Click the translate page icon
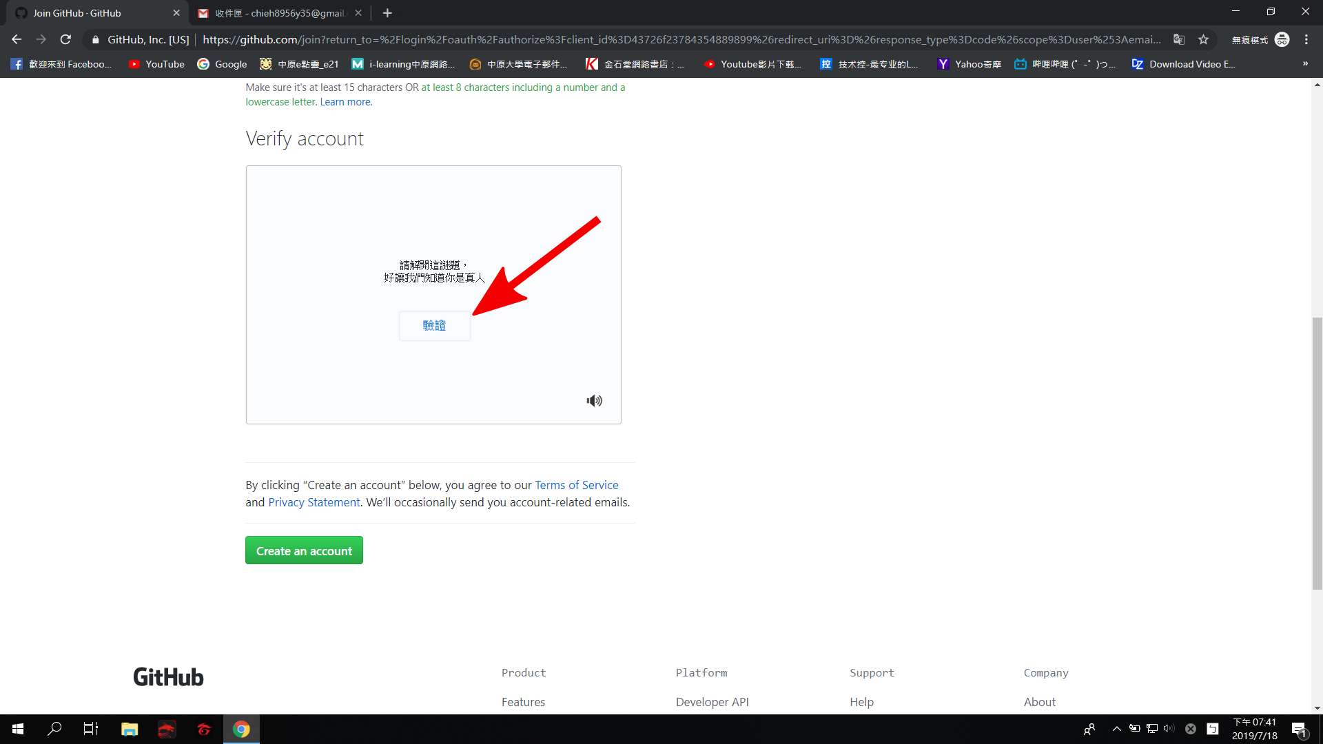Viewport: 1323px width, 744px height. [x=1179, y=39]
